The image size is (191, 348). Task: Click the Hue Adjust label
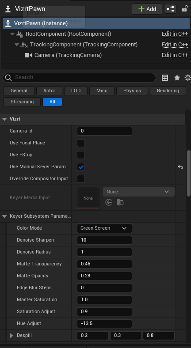click(29, 324)
